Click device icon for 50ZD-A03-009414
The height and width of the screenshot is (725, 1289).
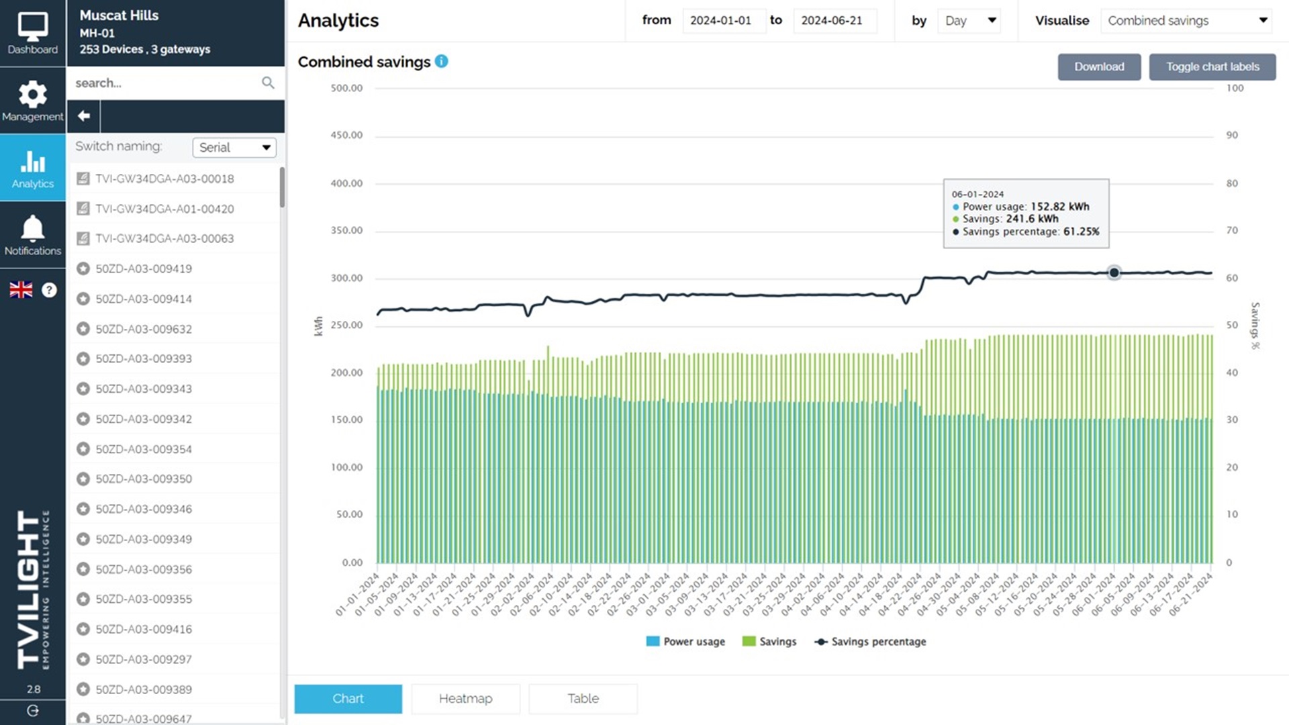83,299
